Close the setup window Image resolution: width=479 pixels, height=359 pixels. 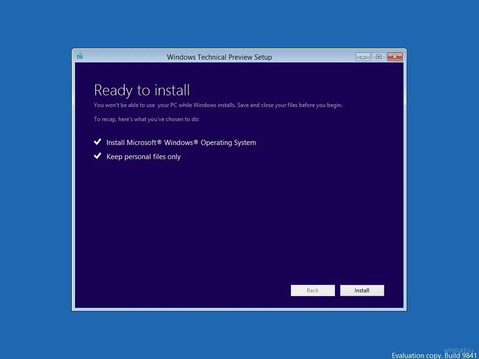tap(395, 57)
